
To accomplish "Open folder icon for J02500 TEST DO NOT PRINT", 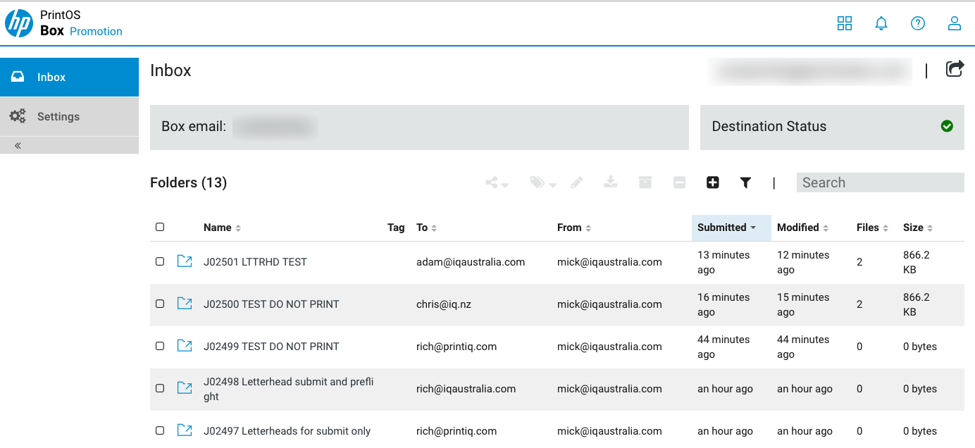I will tap(185, 304).
